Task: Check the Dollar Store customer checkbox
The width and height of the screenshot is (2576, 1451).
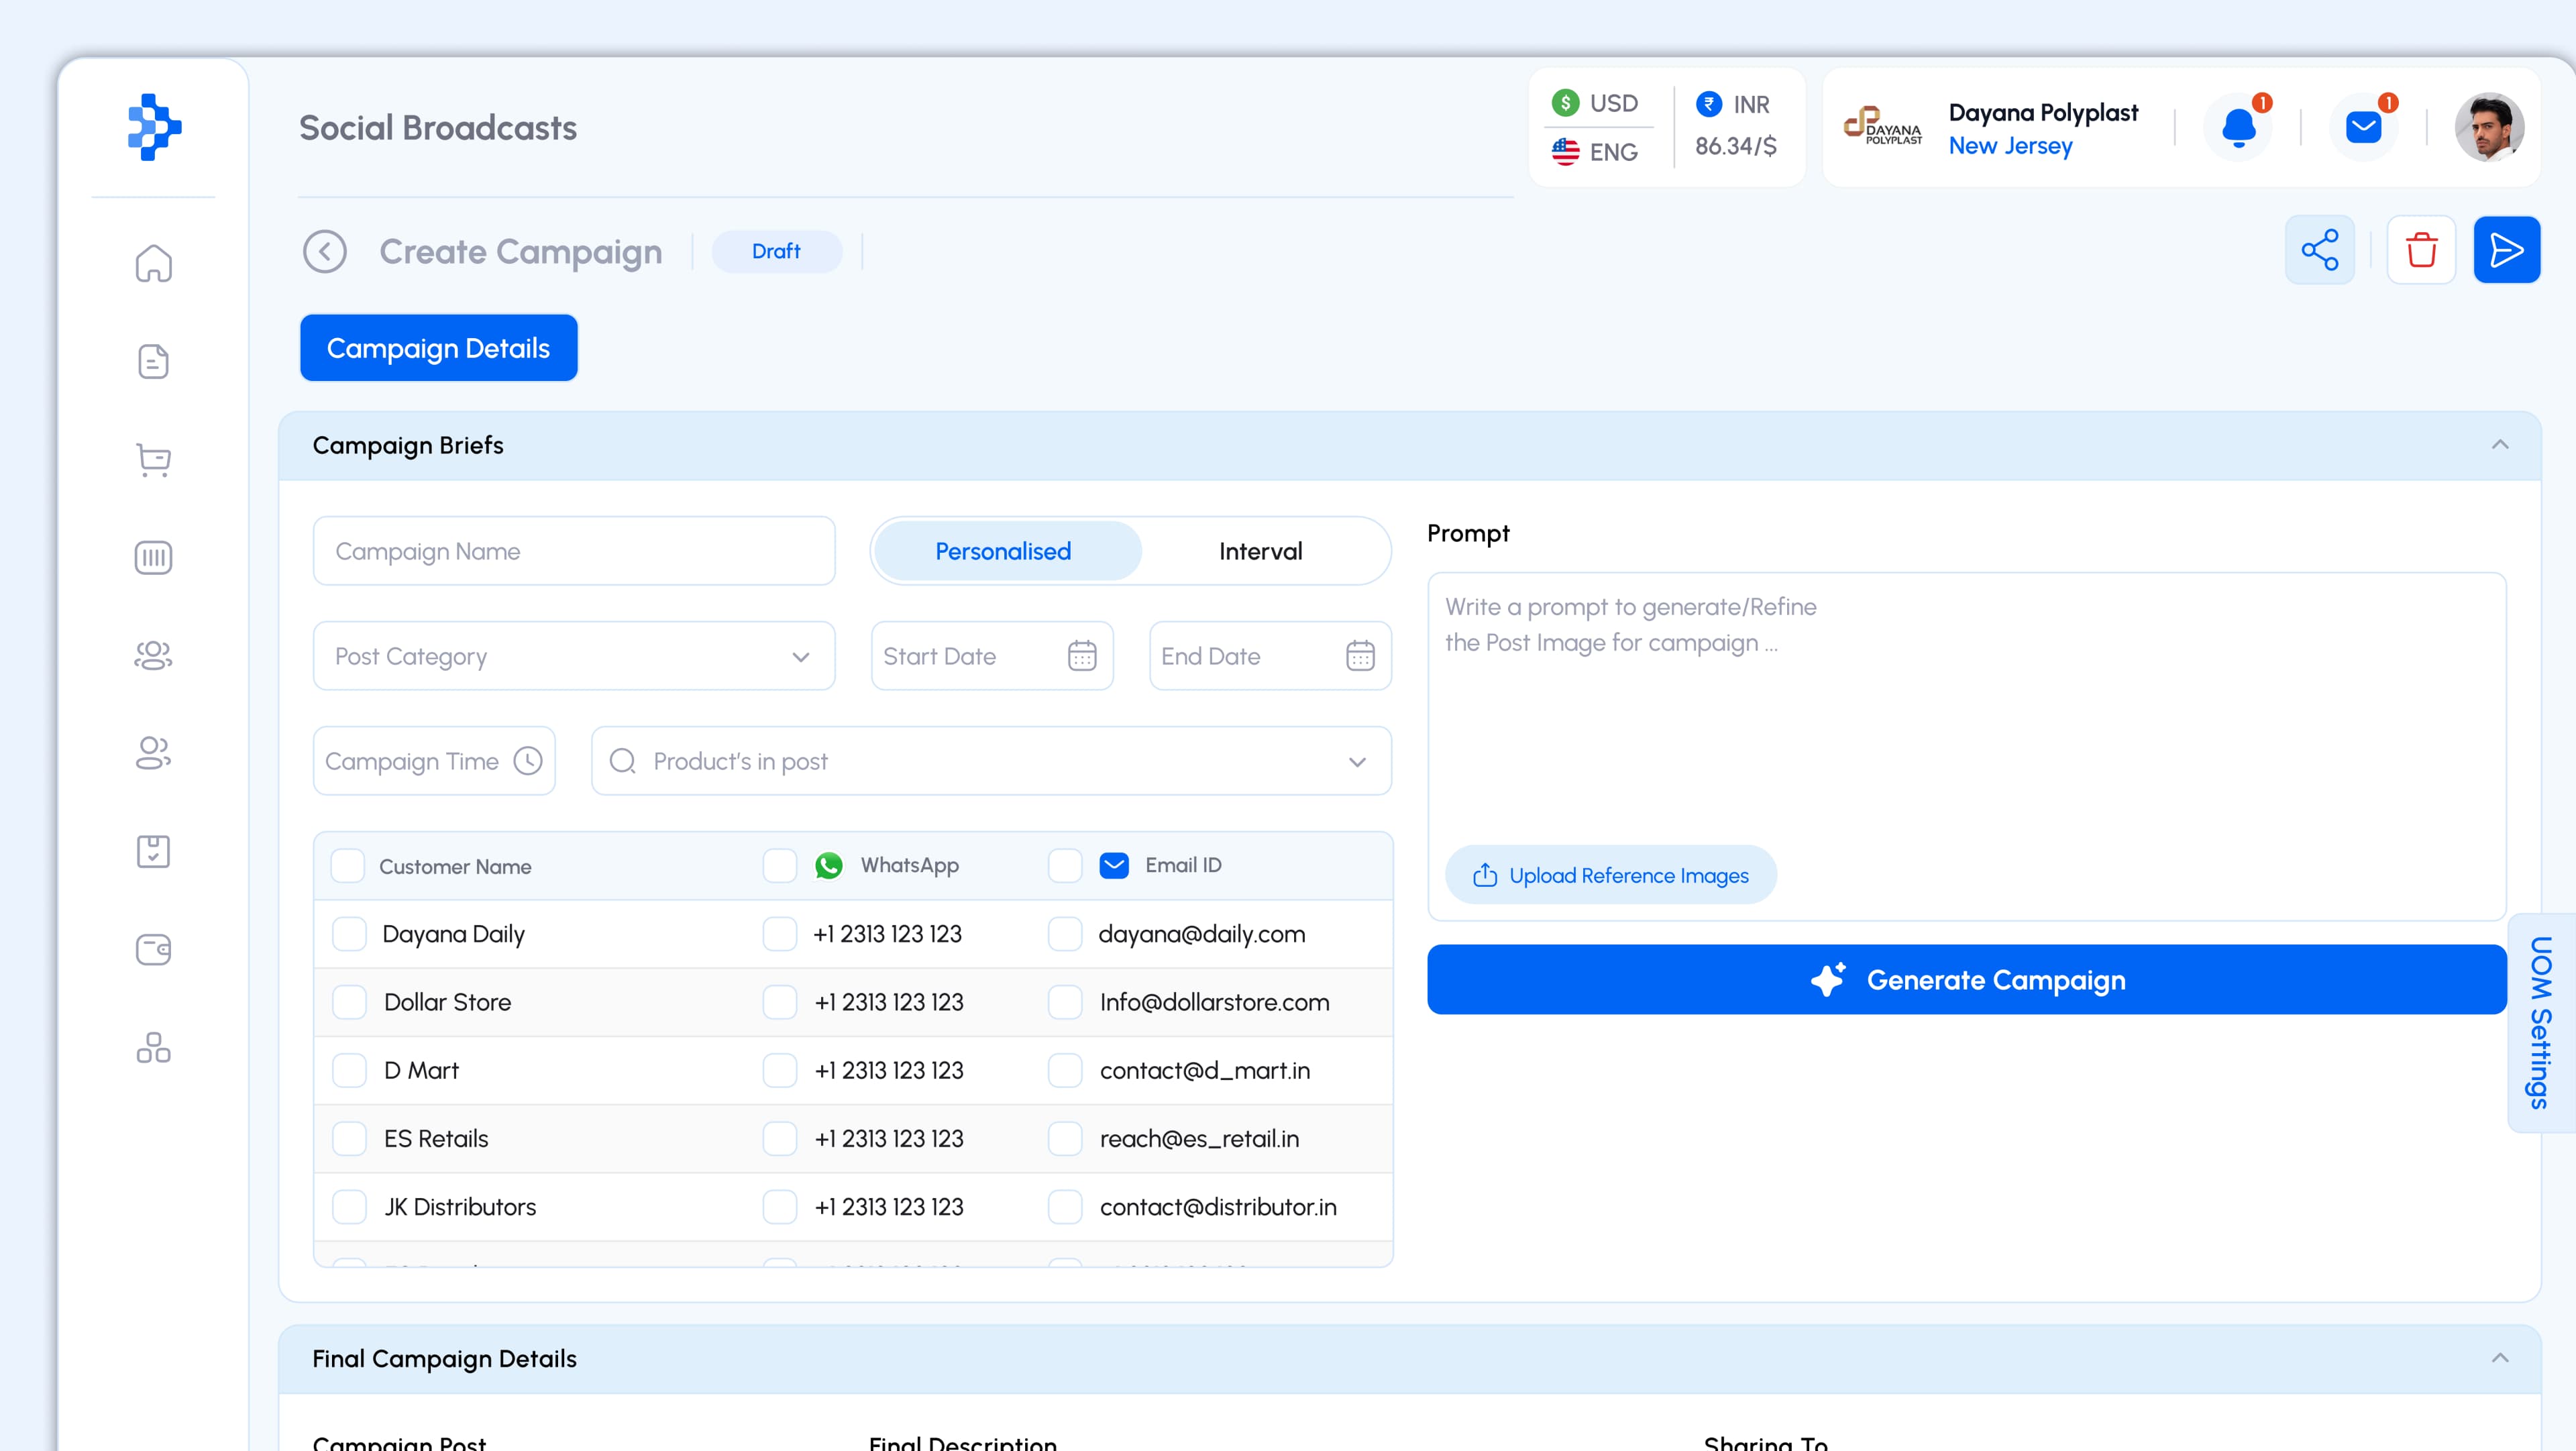Action: point(349,1002)
